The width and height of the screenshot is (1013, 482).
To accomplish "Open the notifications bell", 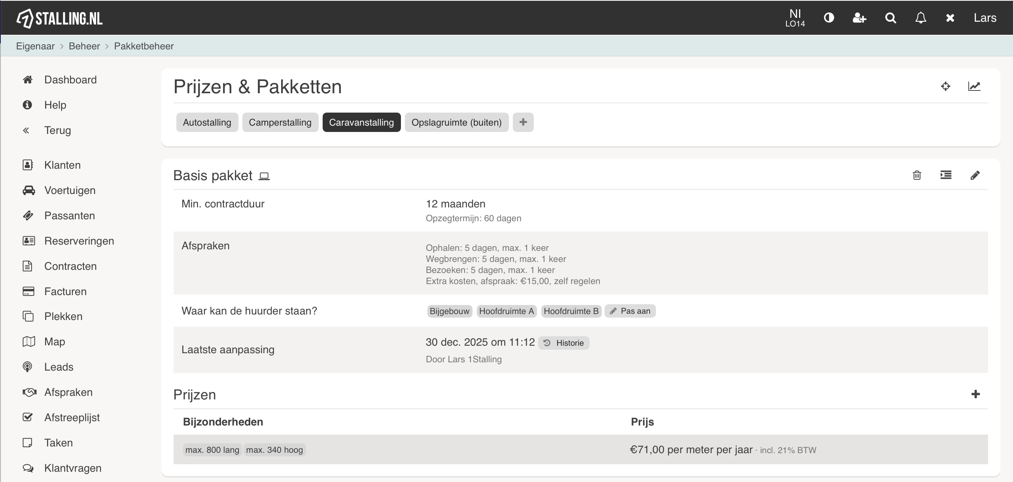I will click(x=920, y=18).
